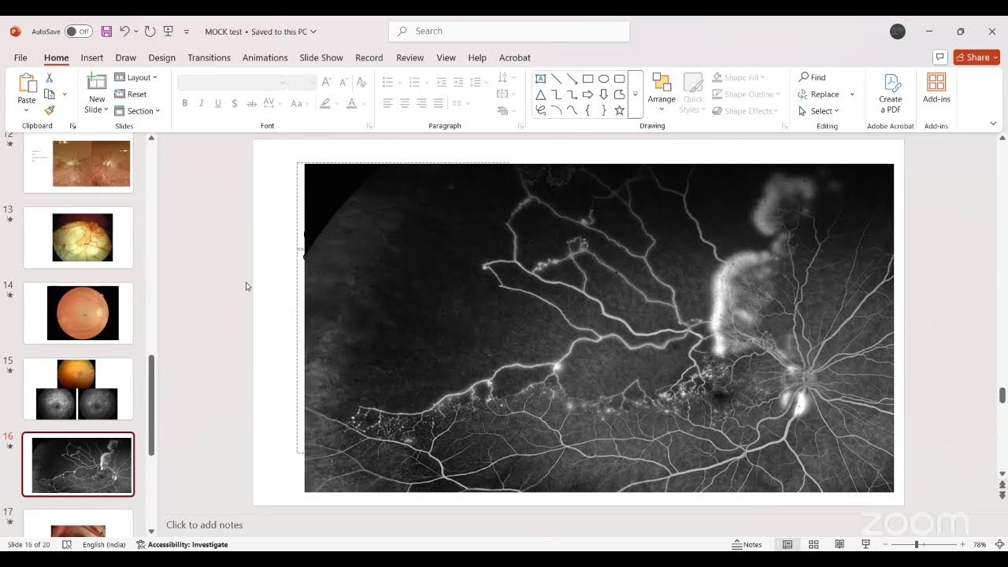
Task: Toggle the bullets list button
Action: pyautogui.click(x=387, y=82)
